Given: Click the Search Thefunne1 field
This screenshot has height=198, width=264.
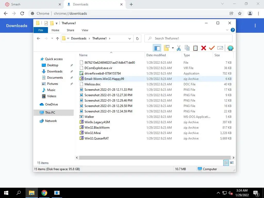Looking at the screenshot, I should (x=188, y=38).
